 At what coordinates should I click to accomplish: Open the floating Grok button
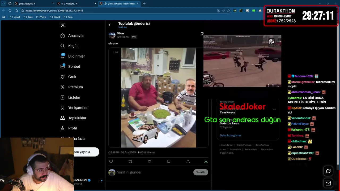pyautogui.click(x=328, y=171)
